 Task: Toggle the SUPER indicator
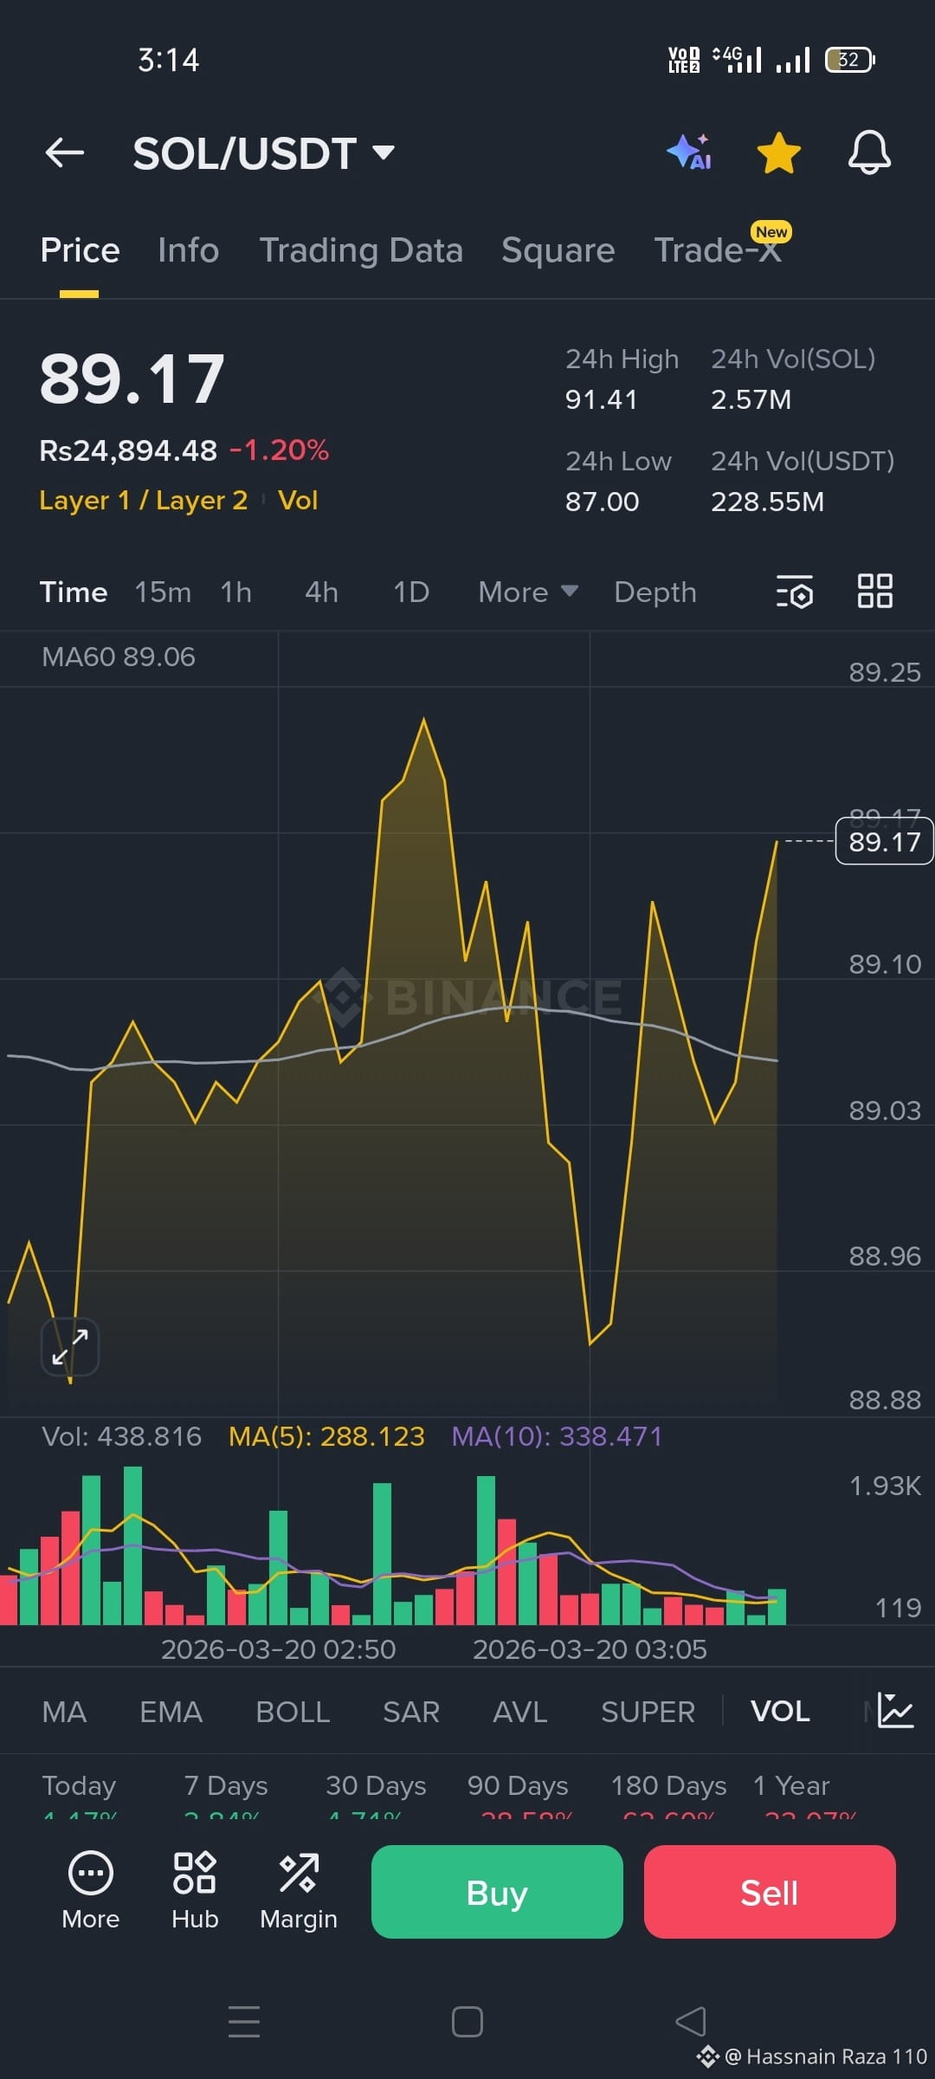pyautogui.click(x=648, y=1712)
